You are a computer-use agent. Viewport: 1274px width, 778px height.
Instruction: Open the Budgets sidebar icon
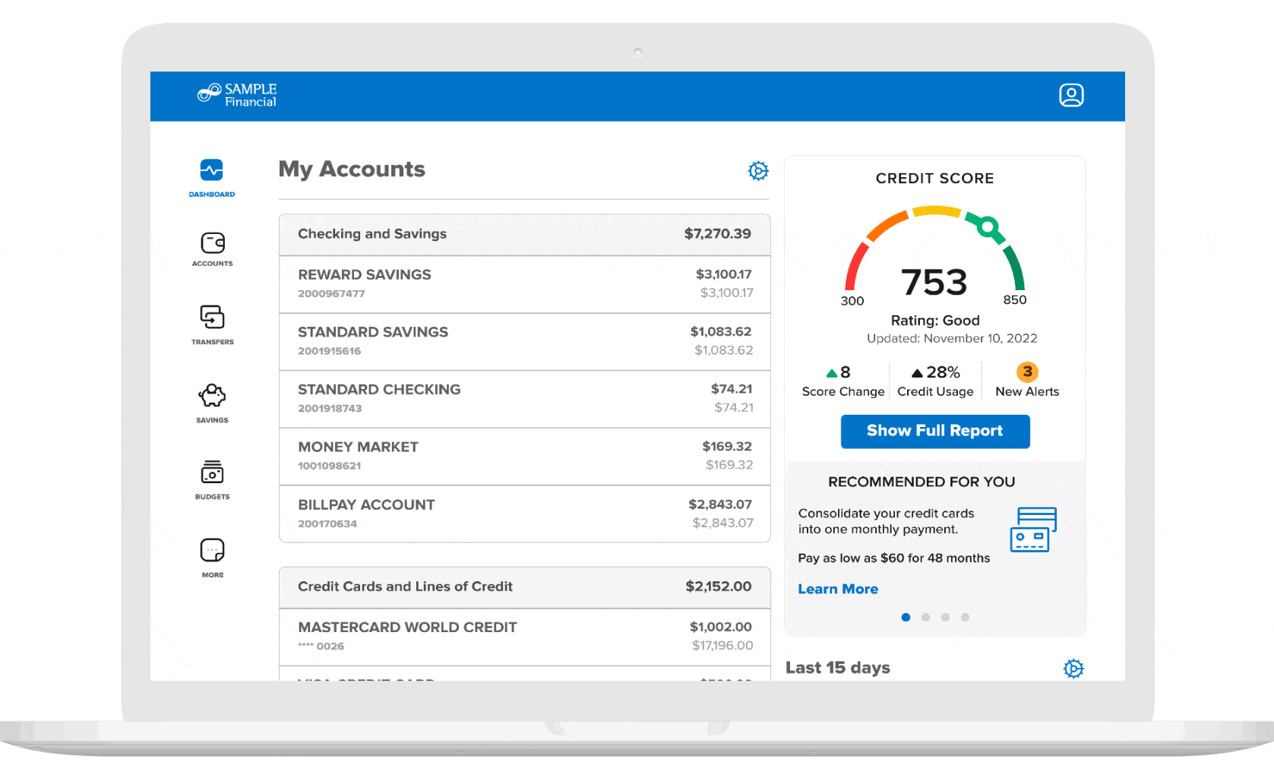click(x=212, y=473)
